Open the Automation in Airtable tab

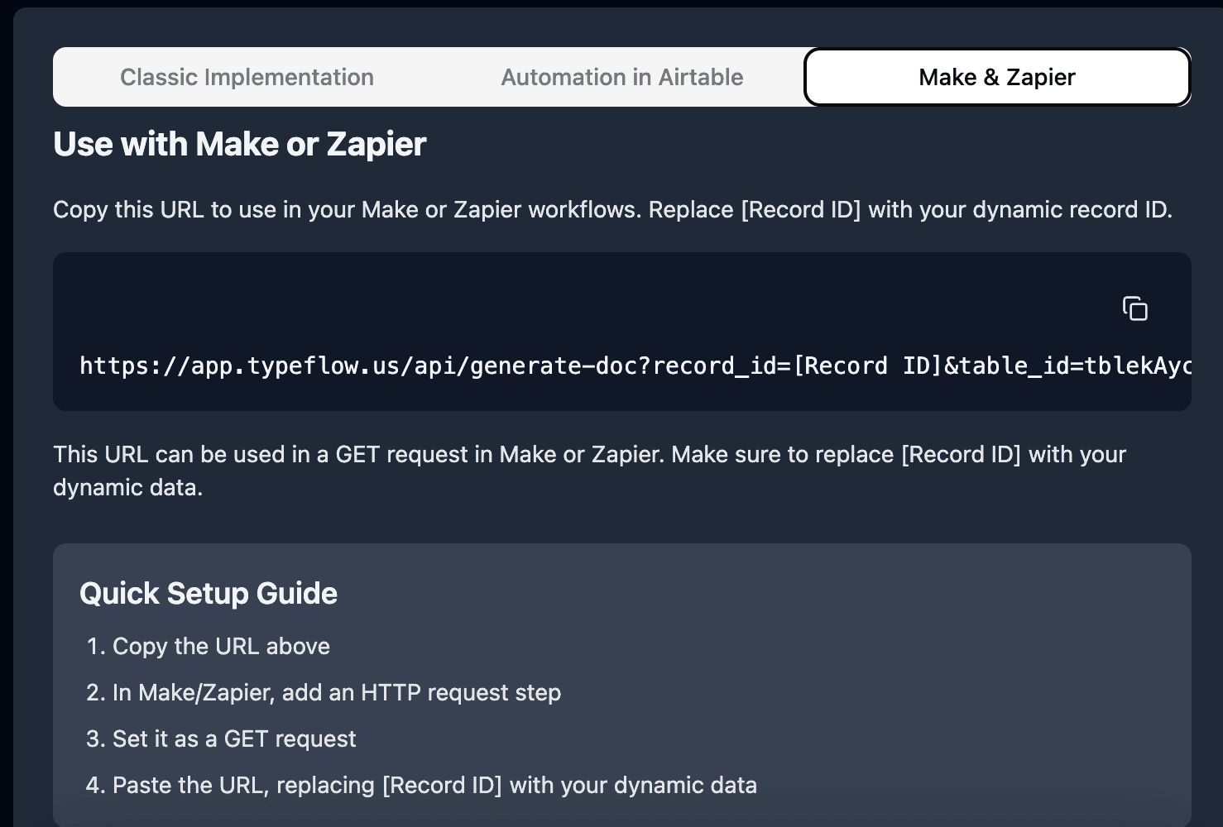pos(621,77)
